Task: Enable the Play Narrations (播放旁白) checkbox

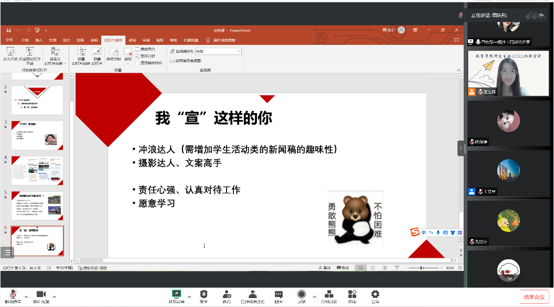Action: (137, 49)
